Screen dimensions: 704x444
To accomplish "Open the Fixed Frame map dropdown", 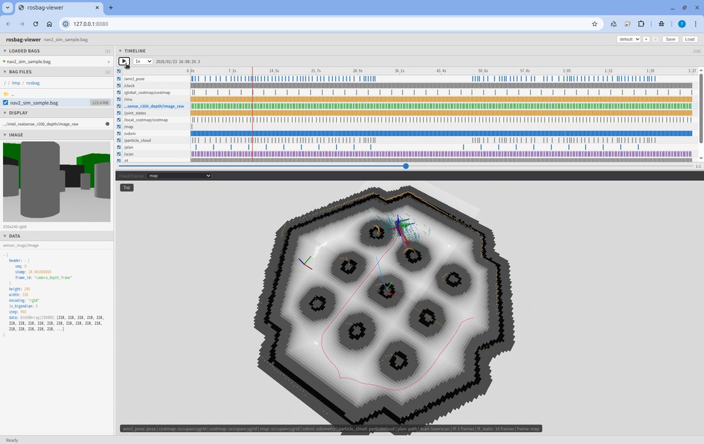I will click(x=179, y=176).
